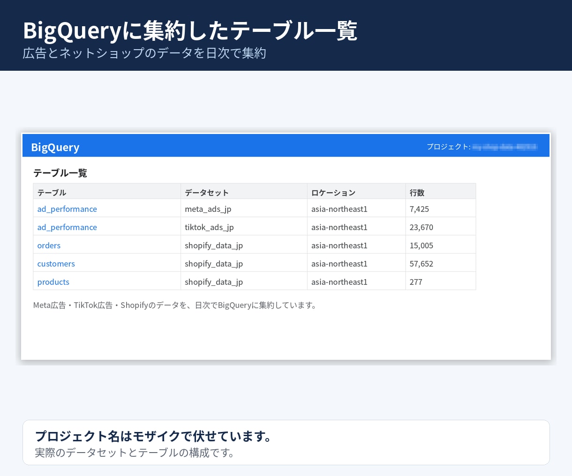
Task: Open the ad_performance table in meta_ads_jp
Action: click(x=67, y=209)
